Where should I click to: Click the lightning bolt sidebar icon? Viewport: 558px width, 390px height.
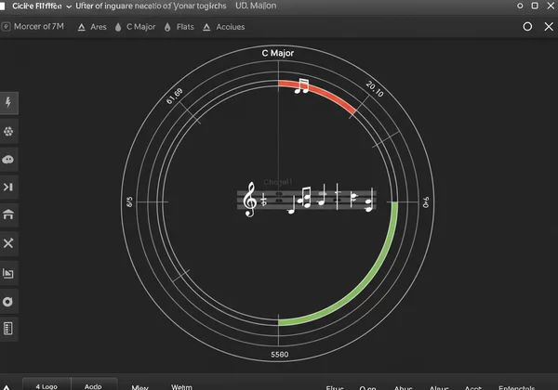click(8, 103)
